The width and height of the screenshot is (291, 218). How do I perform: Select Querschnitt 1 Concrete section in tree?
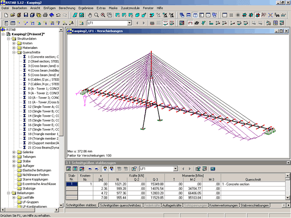[x=43, y=57]
